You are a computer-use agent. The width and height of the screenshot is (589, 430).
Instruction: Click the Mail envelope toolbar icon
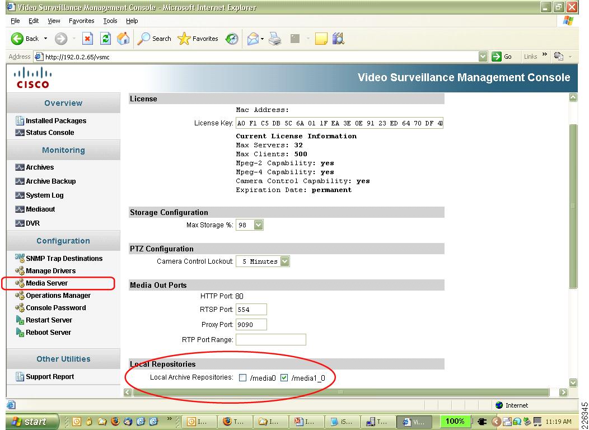[x=253, y=39]
